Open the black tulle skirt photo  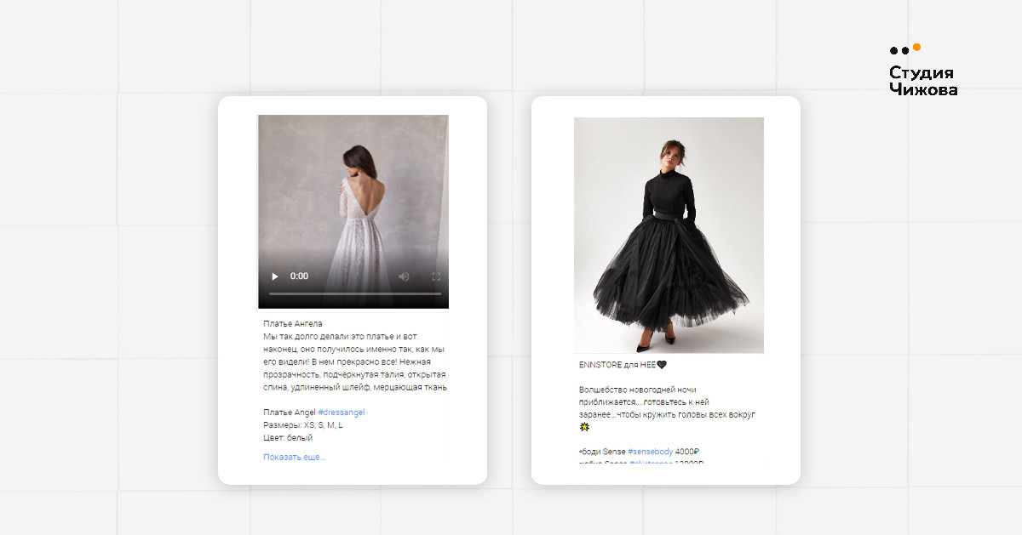coord(669,235)
